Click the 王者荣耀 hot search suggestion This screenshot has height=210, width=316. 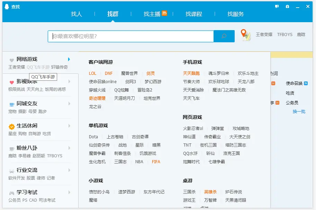tap(264, 35)
